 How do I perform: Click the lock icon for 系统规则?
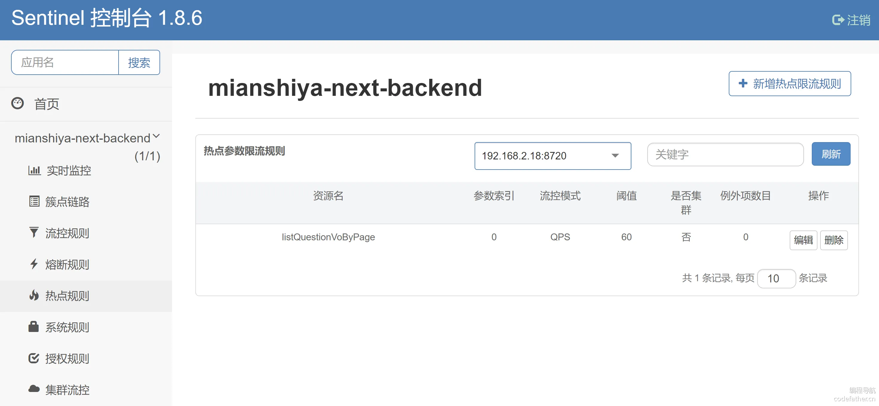click(x=33, y=327)
